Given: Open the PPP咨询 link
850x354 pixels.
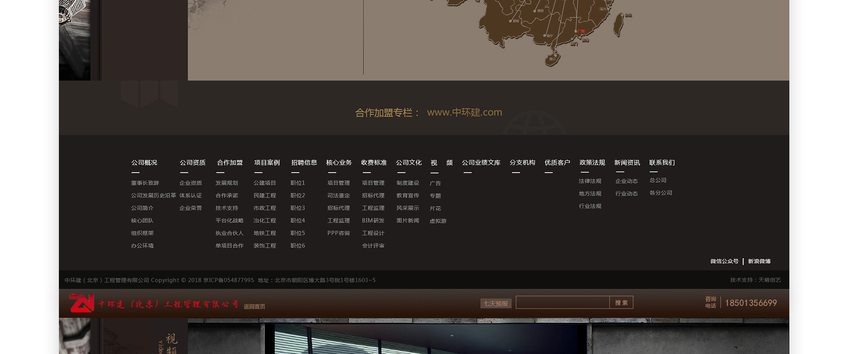Looking at the screenshot, I should click(338, 233).
